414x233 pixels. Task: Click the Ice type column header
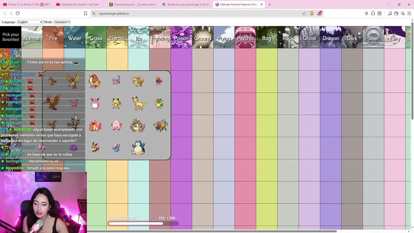138,37
